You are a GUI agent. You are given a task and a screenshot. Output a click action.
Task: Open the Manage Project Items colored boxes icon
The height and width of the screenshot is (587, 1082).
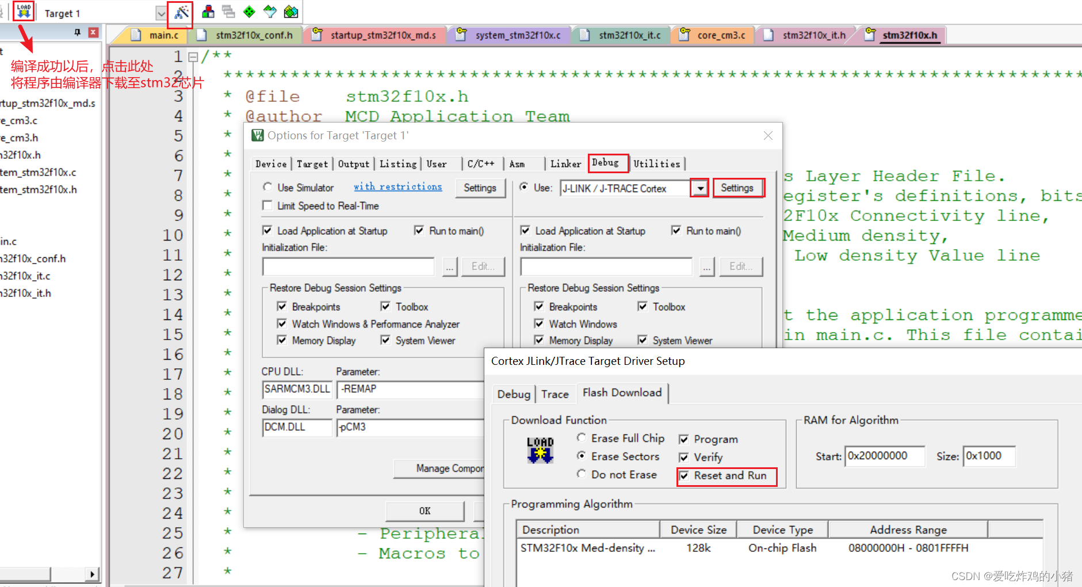click(x=208, y=12)
